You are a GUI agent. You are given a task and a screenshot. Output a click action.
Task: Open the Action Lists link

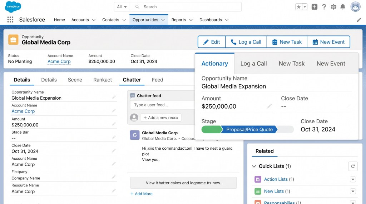276,179
